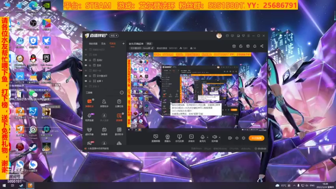Open the settings gear in the bottom bar
The height and width of the screenshot is (189, 336).
point(244,138)
